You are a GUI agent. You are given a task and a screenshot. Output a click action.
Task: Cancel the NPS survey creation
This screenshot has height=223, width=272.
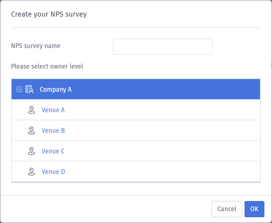pos(227,209)
